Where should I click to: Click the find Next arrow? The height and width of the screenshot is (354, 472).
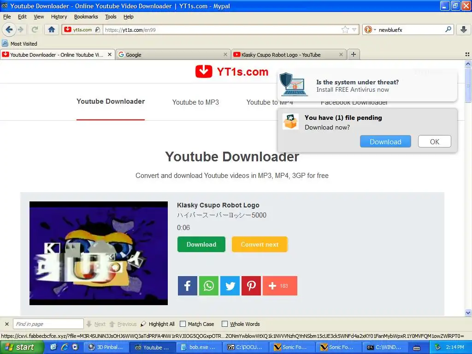click(96, 324)
